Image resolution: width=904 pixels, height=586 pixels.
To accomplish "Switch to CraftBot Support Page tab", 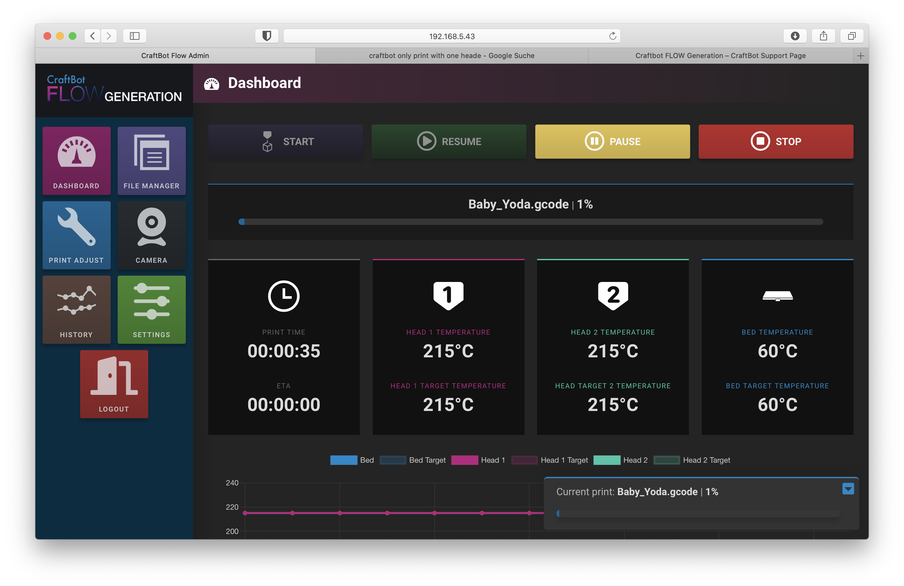I will point(720,56).
